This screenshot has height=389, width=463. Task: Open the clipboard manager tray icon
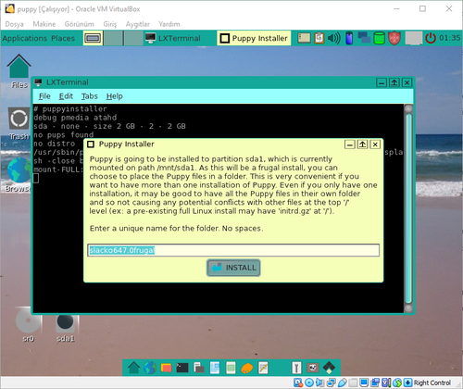tap(319, 38)
